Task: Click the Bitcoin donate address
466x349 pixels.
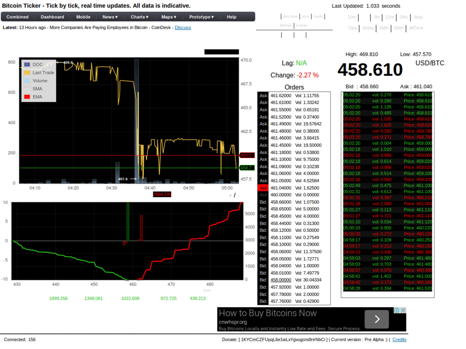Action: [x=283, y=339]
